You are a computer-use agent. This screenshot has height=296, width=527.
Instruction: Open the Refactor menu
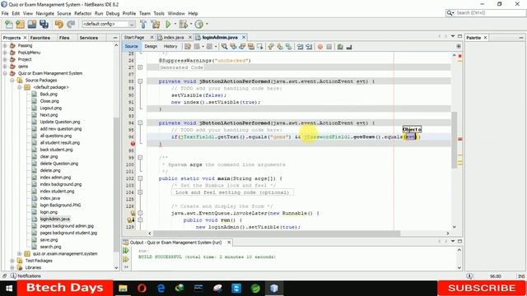point(82,13)
